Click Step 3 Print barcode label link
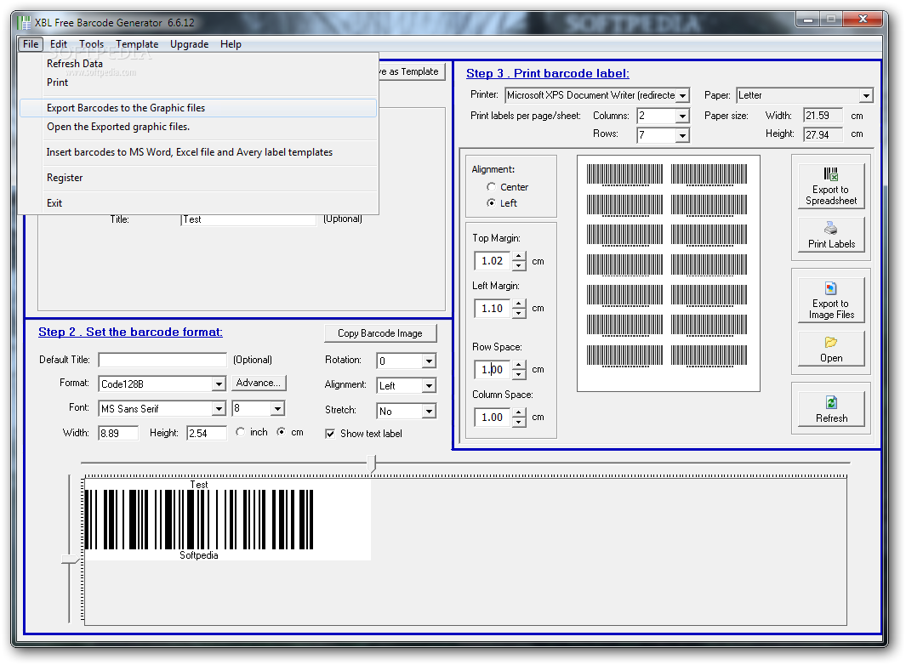The width and height of the screenshot is (906, 665). tap(547, 73)
